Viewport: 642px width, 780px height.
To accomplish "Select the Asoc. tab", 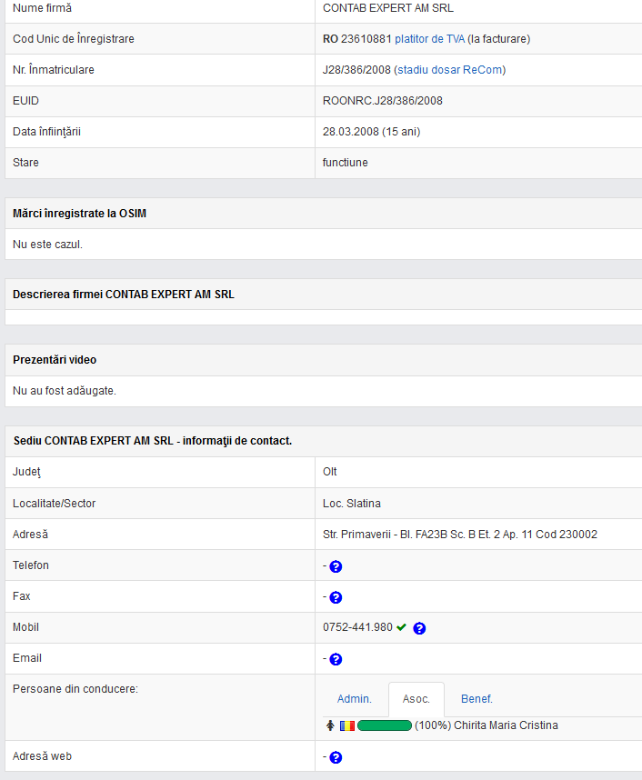I will point(416,699).
